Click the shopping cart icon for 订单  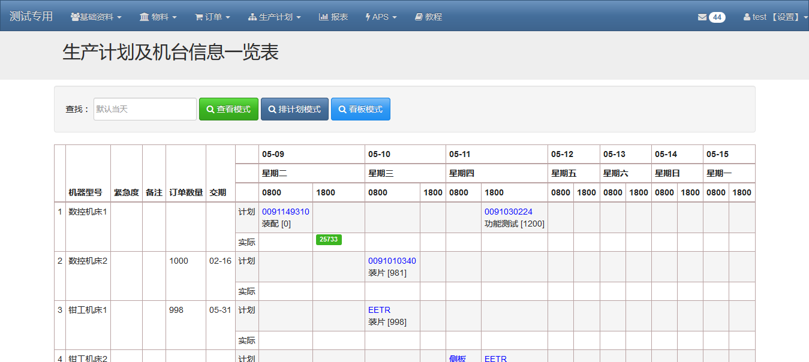pos(199,17)
